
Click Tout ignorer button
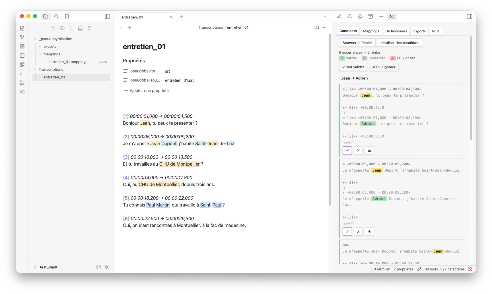tap(384, 67)
